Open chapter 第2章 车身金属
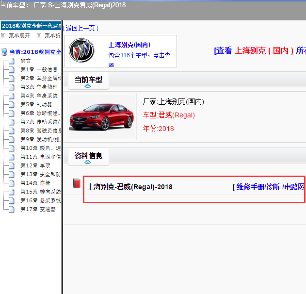This screenshot has width=306, height=294. pyautogui.click(x=41, y=78)
